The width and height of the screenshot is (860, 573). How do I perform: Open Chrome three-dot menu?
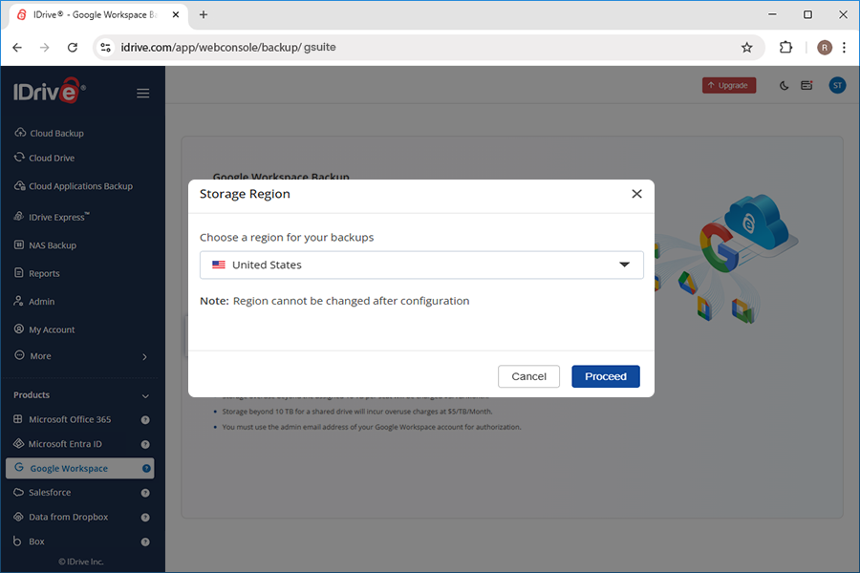click(844, 47)
